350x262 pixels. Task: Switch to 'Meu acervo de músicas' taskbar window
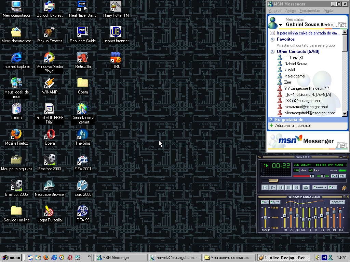coord(230,258)
